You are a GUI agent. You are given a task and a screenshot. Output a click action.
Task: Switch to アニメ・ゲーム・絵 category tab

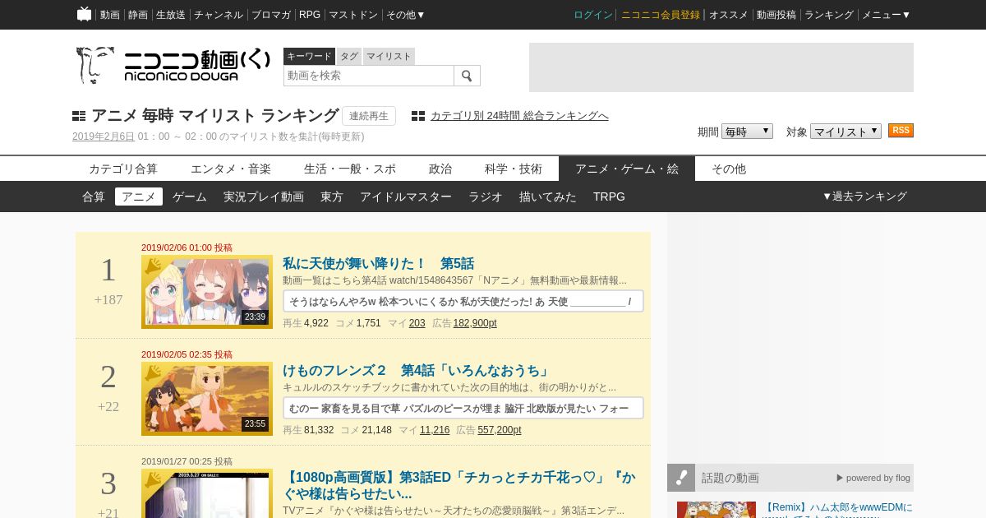(627, 169)
